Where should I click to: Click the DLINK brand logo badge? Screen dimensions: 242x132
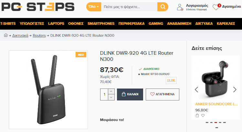(171, 80)
